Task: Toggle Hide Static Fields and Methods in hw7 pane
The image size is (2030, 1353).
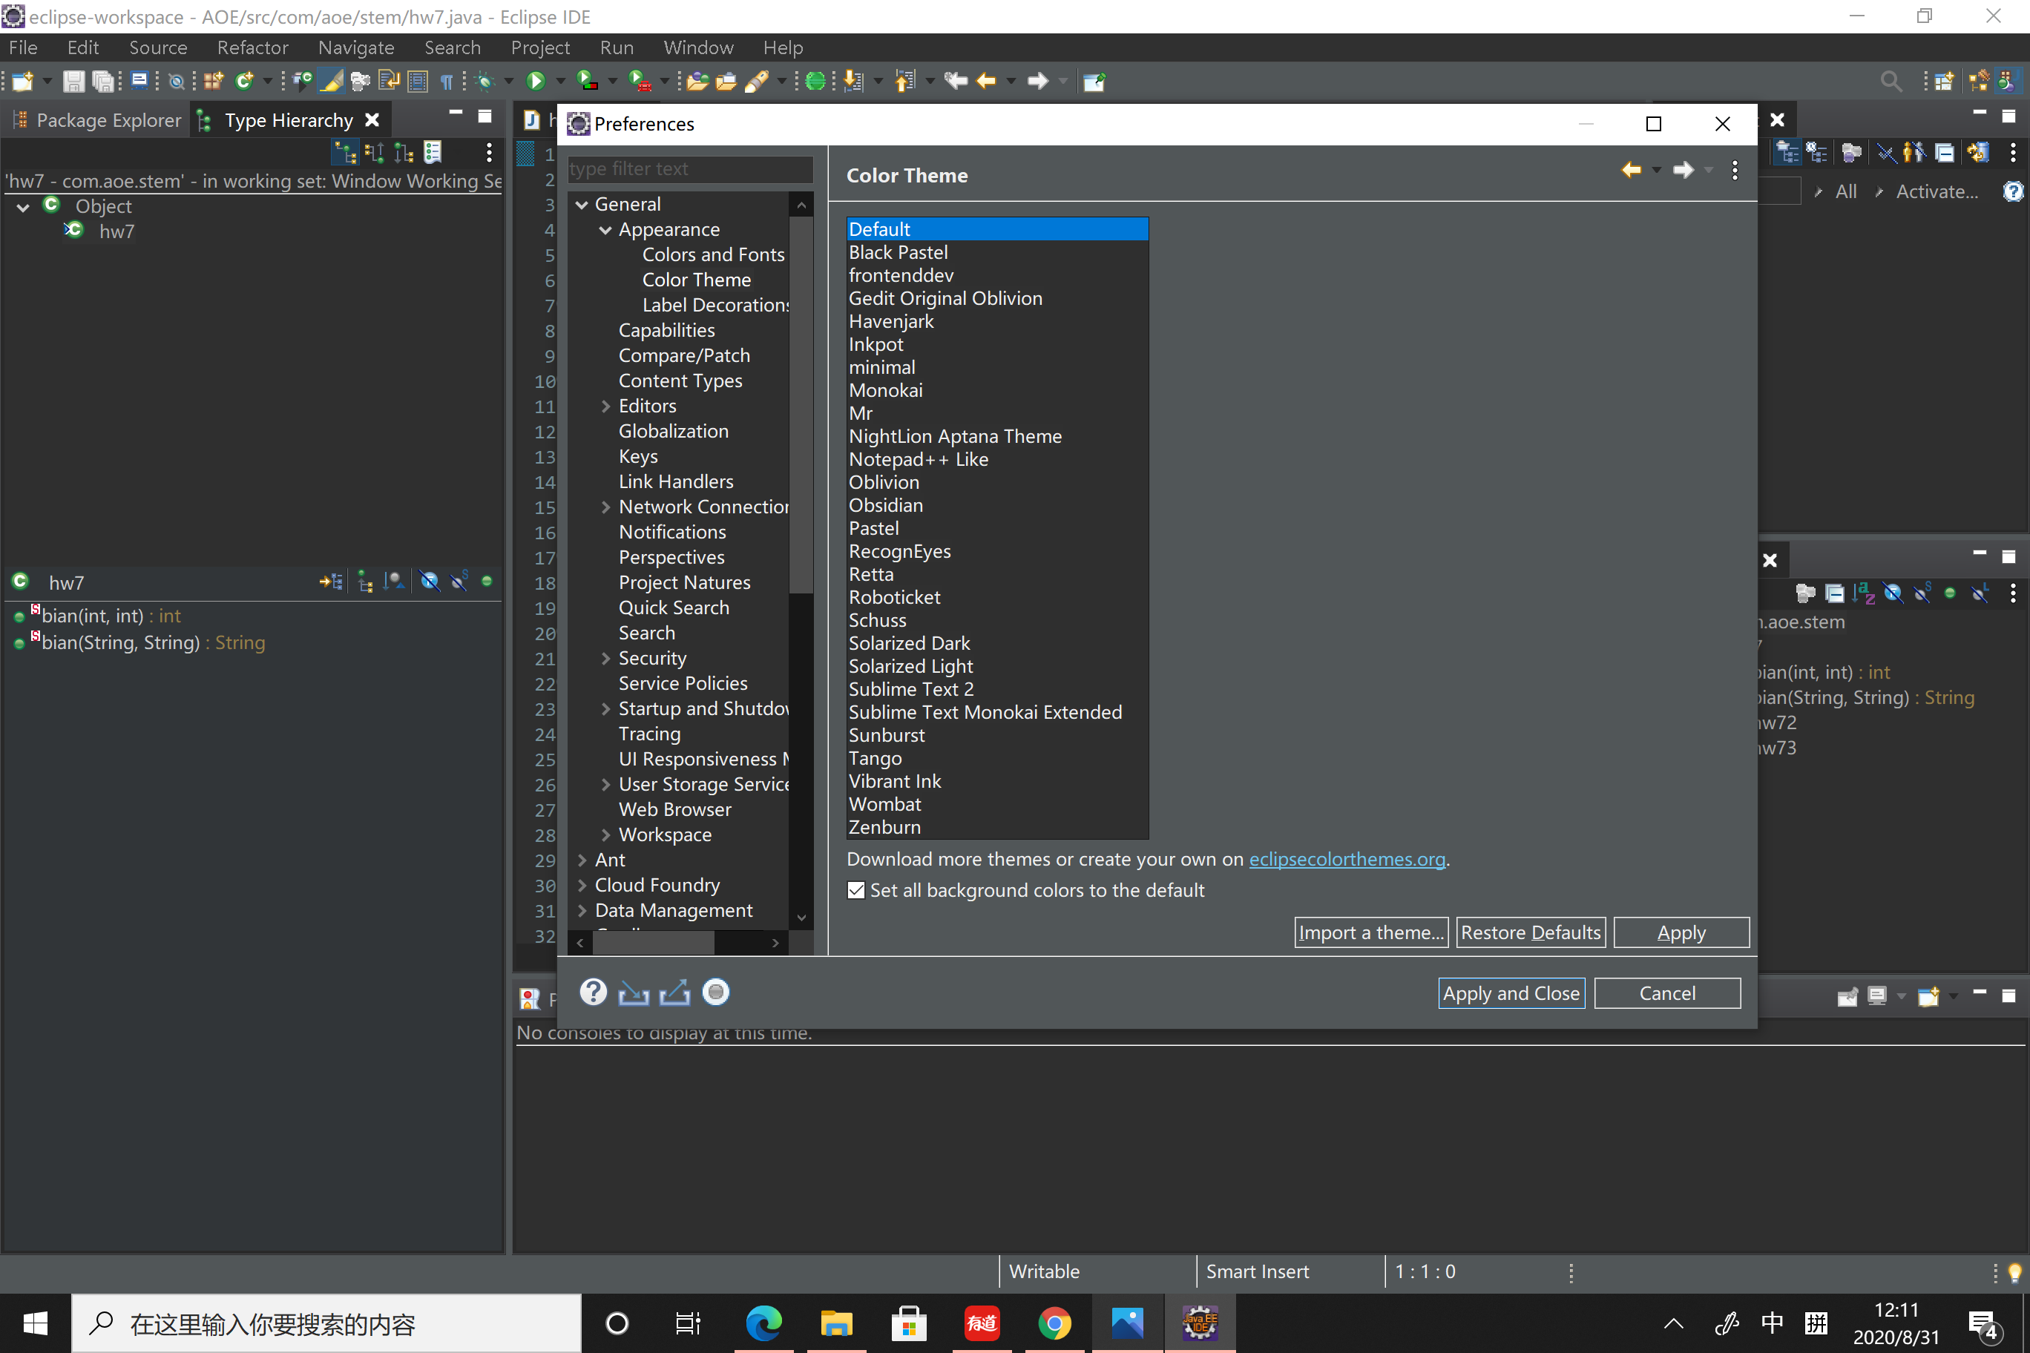Action: pos(459,582)
